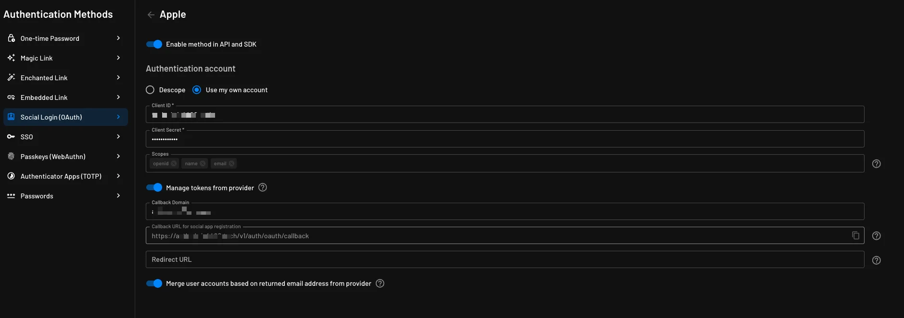Toggle Enable method in API and SDK
This screenshot has height=318, width=904.
coord(154,44)
